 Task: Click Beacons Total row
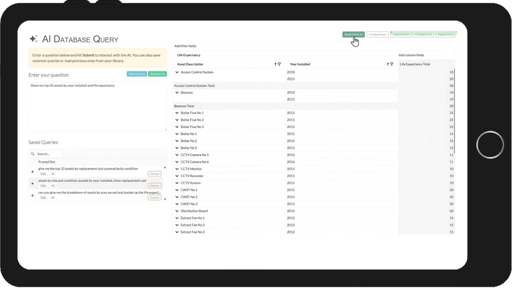[x=285, y=106]
